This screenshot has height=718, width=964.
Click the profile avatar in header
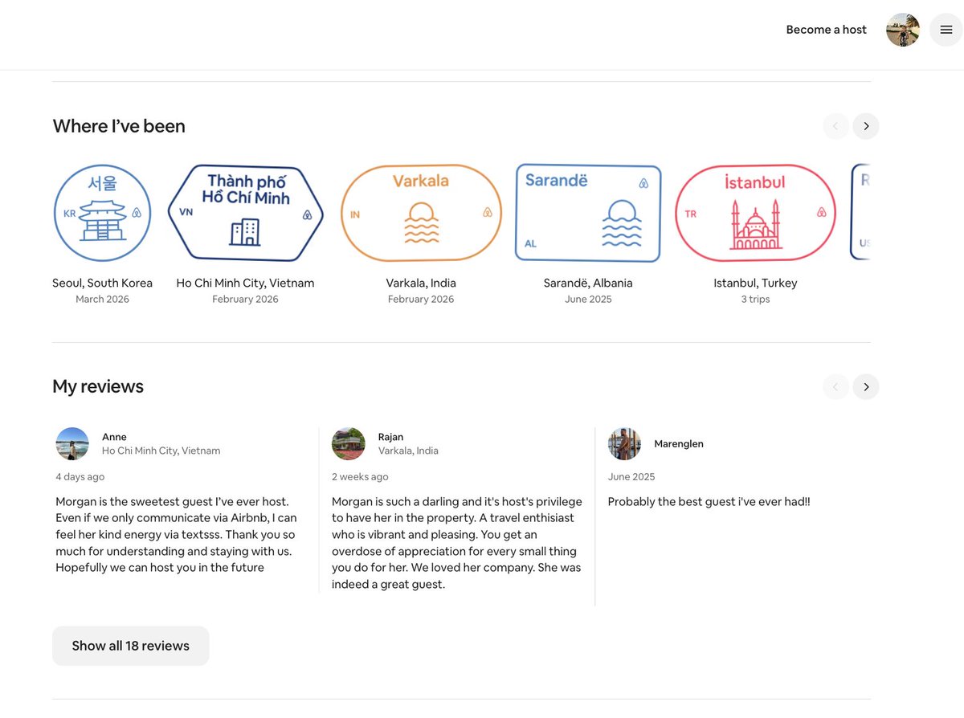[903, 30]
